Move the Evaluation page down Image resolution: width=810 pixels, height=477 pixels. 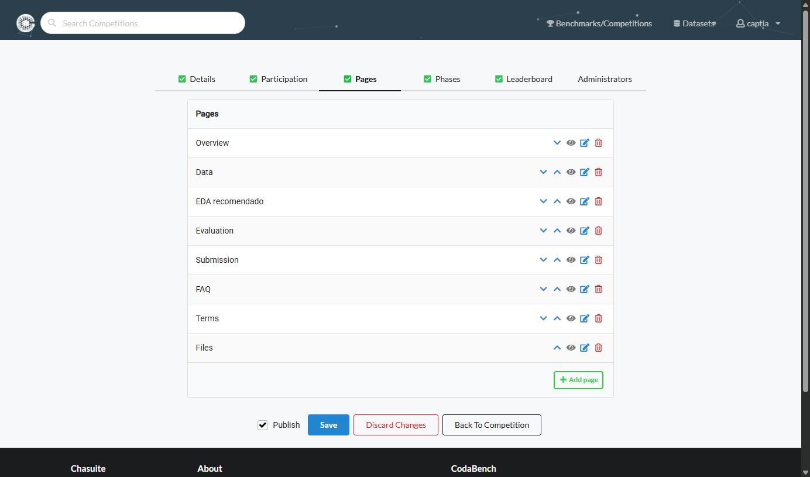point(543,231)
